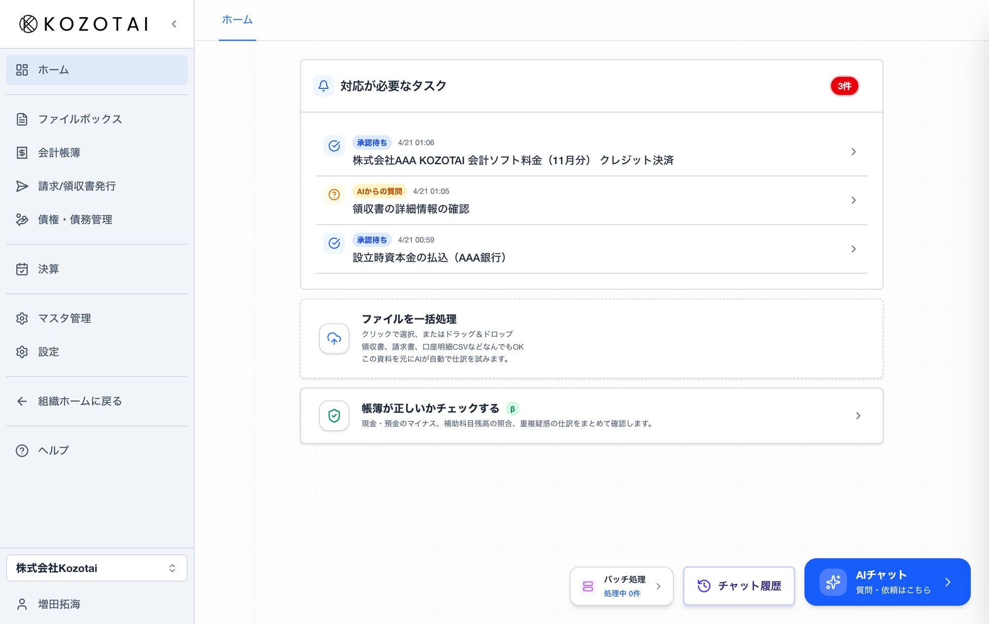Click the KOZOTAI logo icon
989x624 pixels.
coord(28,24)
